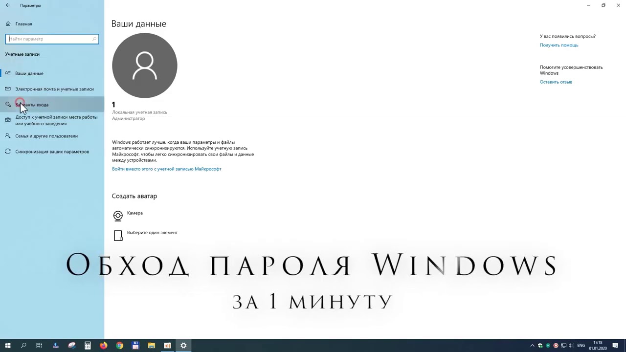Show hidden tray icons

click(x=533, y=346)
